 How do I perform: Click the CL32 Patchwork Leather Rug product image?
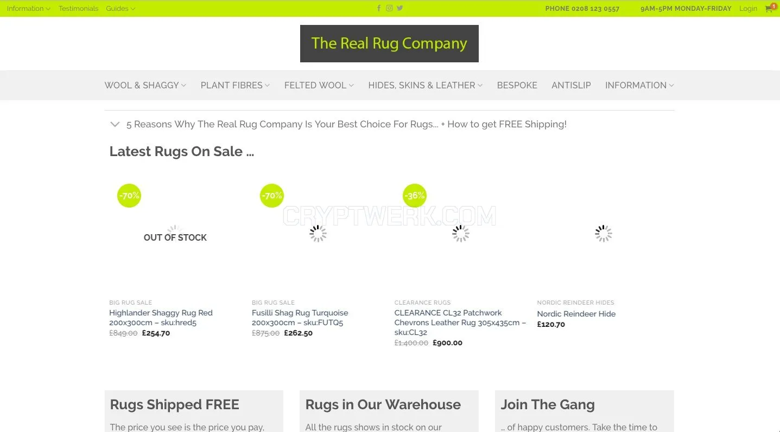coord(461,234)
